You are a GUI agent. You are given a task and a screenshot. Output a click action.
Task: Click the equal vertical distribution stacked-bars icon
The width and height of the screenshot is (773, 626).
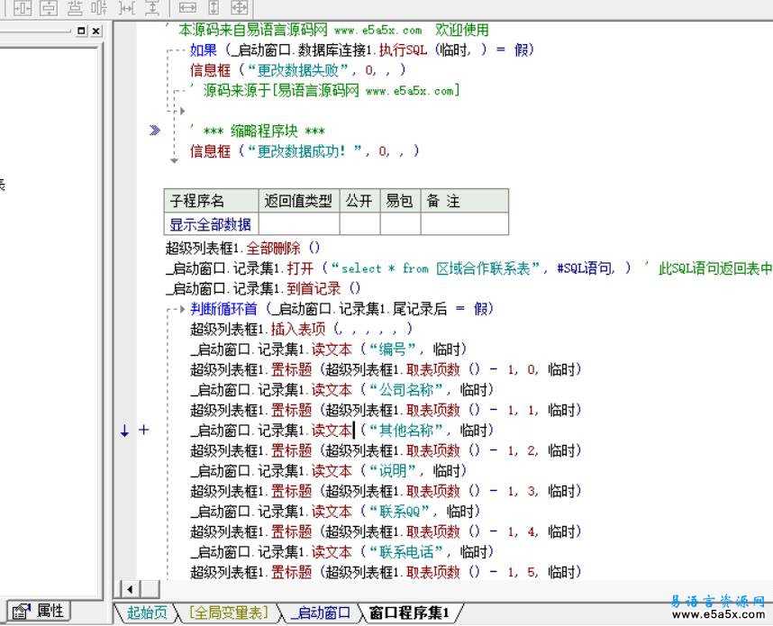pos(75,7)
